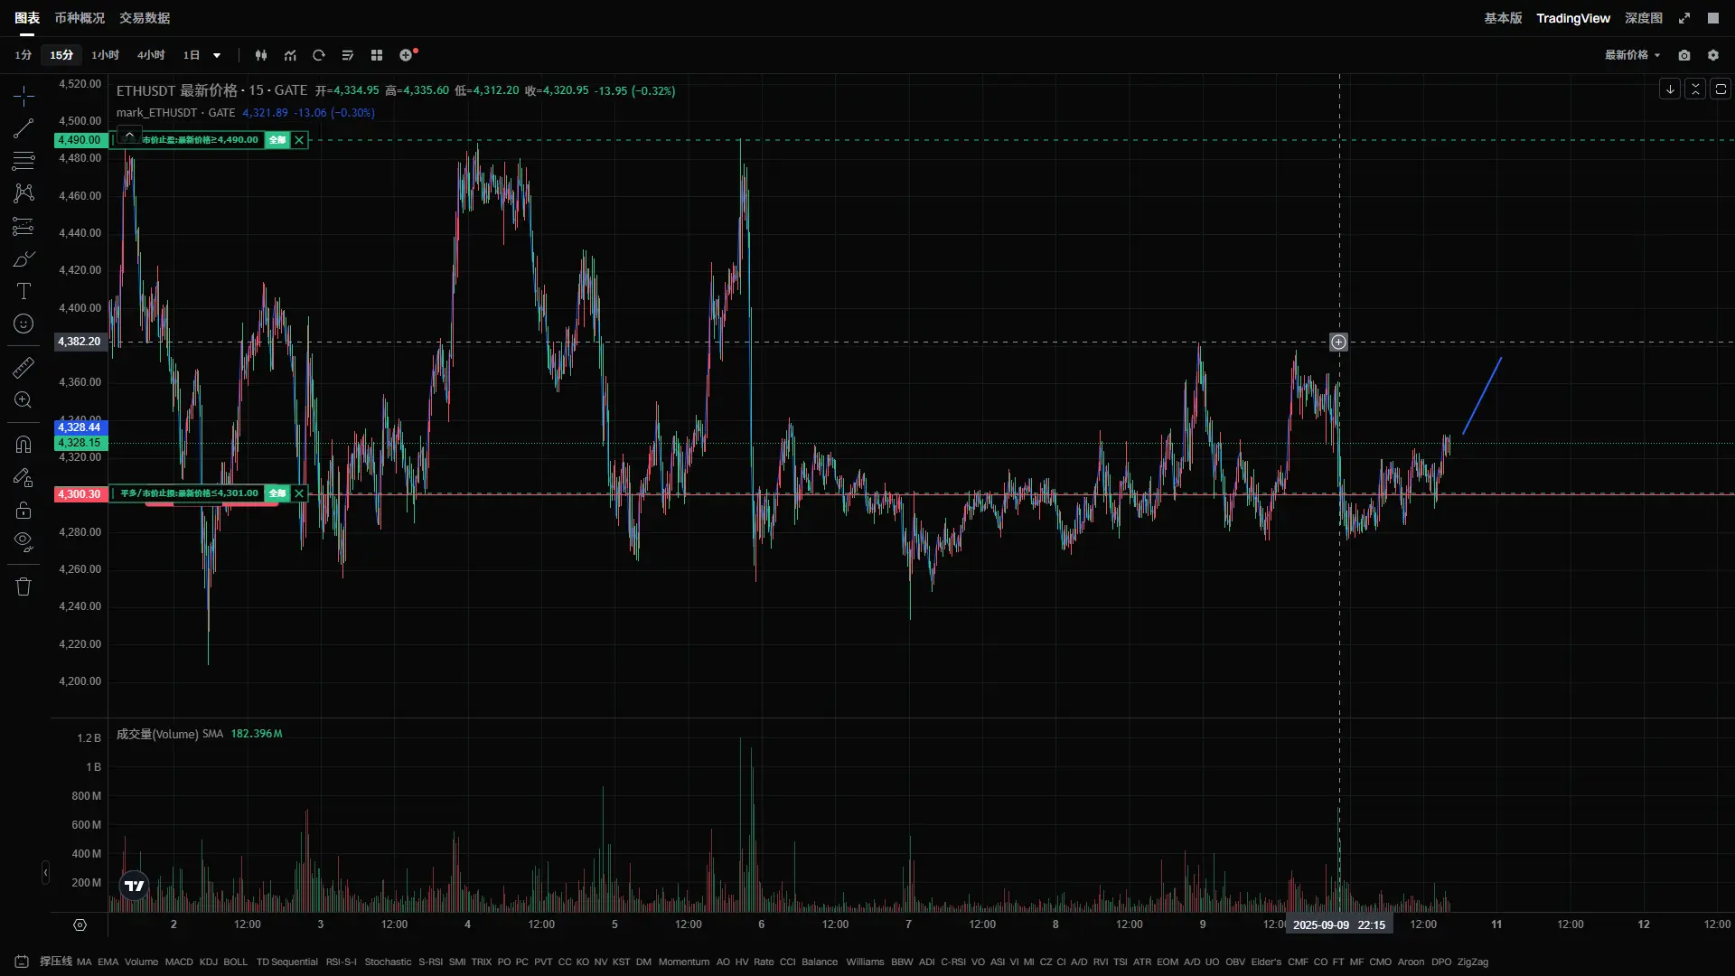Toggle lock all drawings

23,510
